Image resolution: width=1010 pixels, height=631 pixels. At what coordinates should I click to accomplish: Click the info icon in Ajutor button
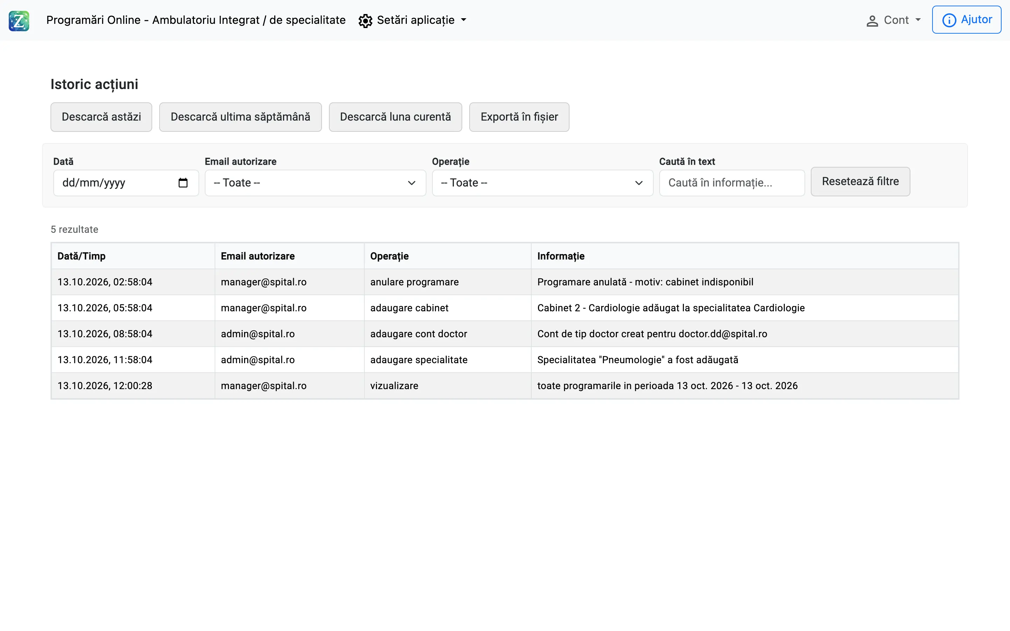(949, 20)
